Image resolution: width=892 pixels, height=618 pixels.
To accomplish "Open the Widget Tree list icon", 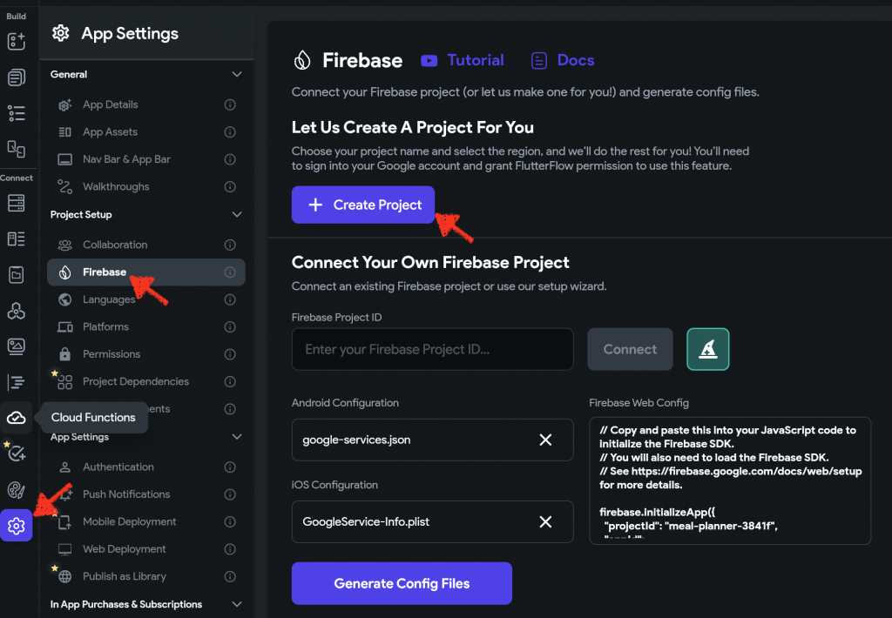I will pyautogui.click(x=17, y=113).
